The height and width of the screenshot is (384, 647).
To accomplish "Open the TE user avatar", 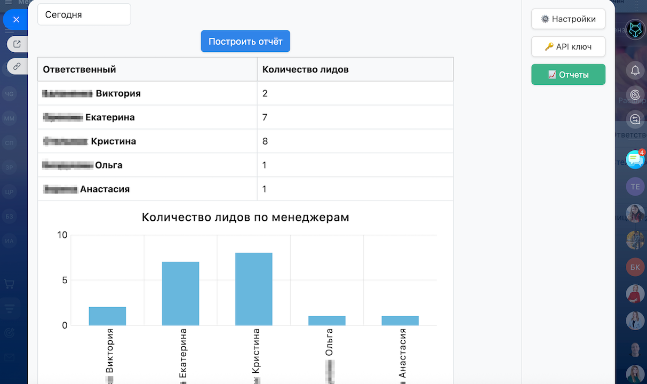I will pyautogui.click(x=635, y=187).
